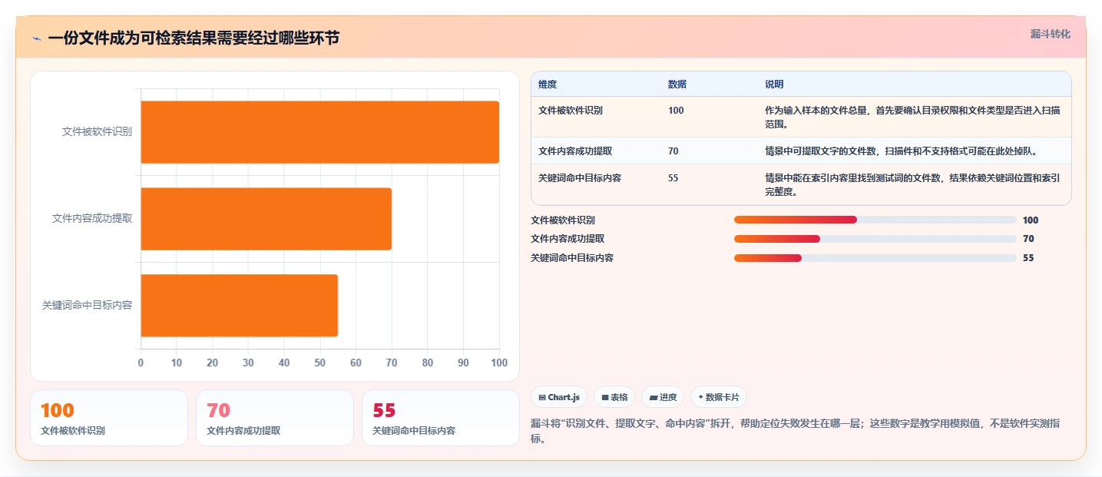Click the progress list label 关键词命中目标内容
This screenshot has width=1102, height=477.
point(572,258)
